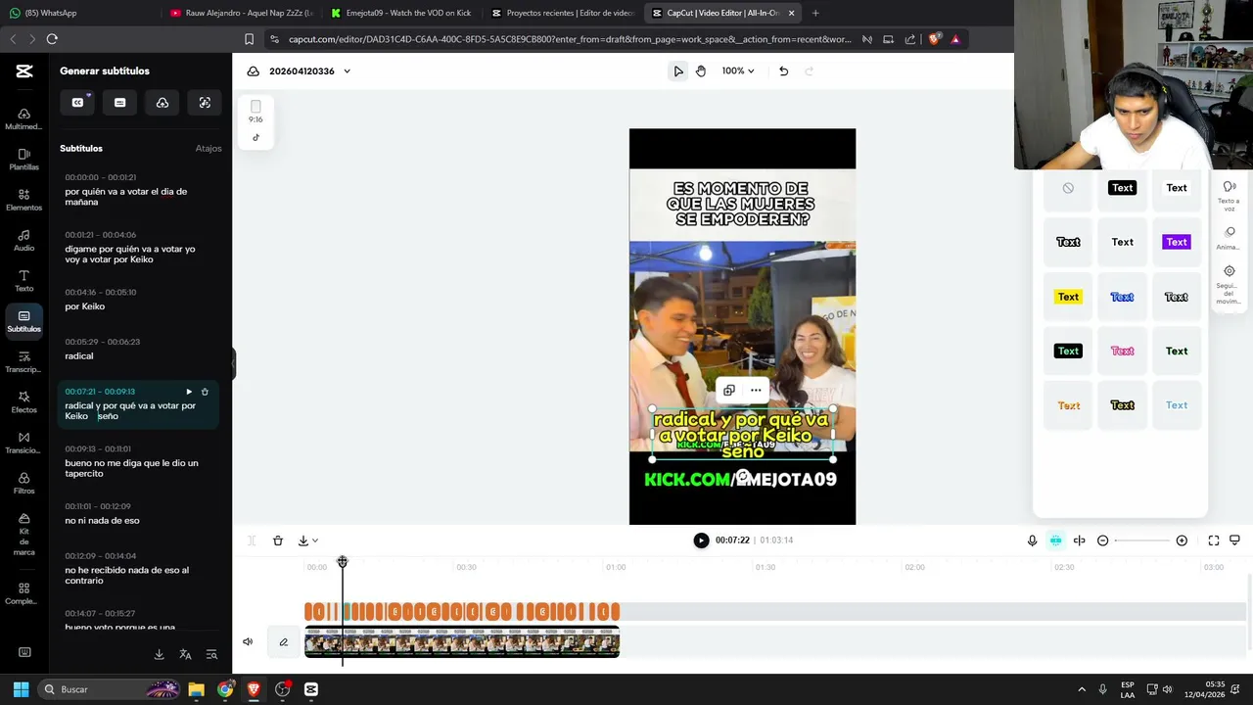1253x705 pixels.
Task: Edit track cover pencil button
Action: 284,642
